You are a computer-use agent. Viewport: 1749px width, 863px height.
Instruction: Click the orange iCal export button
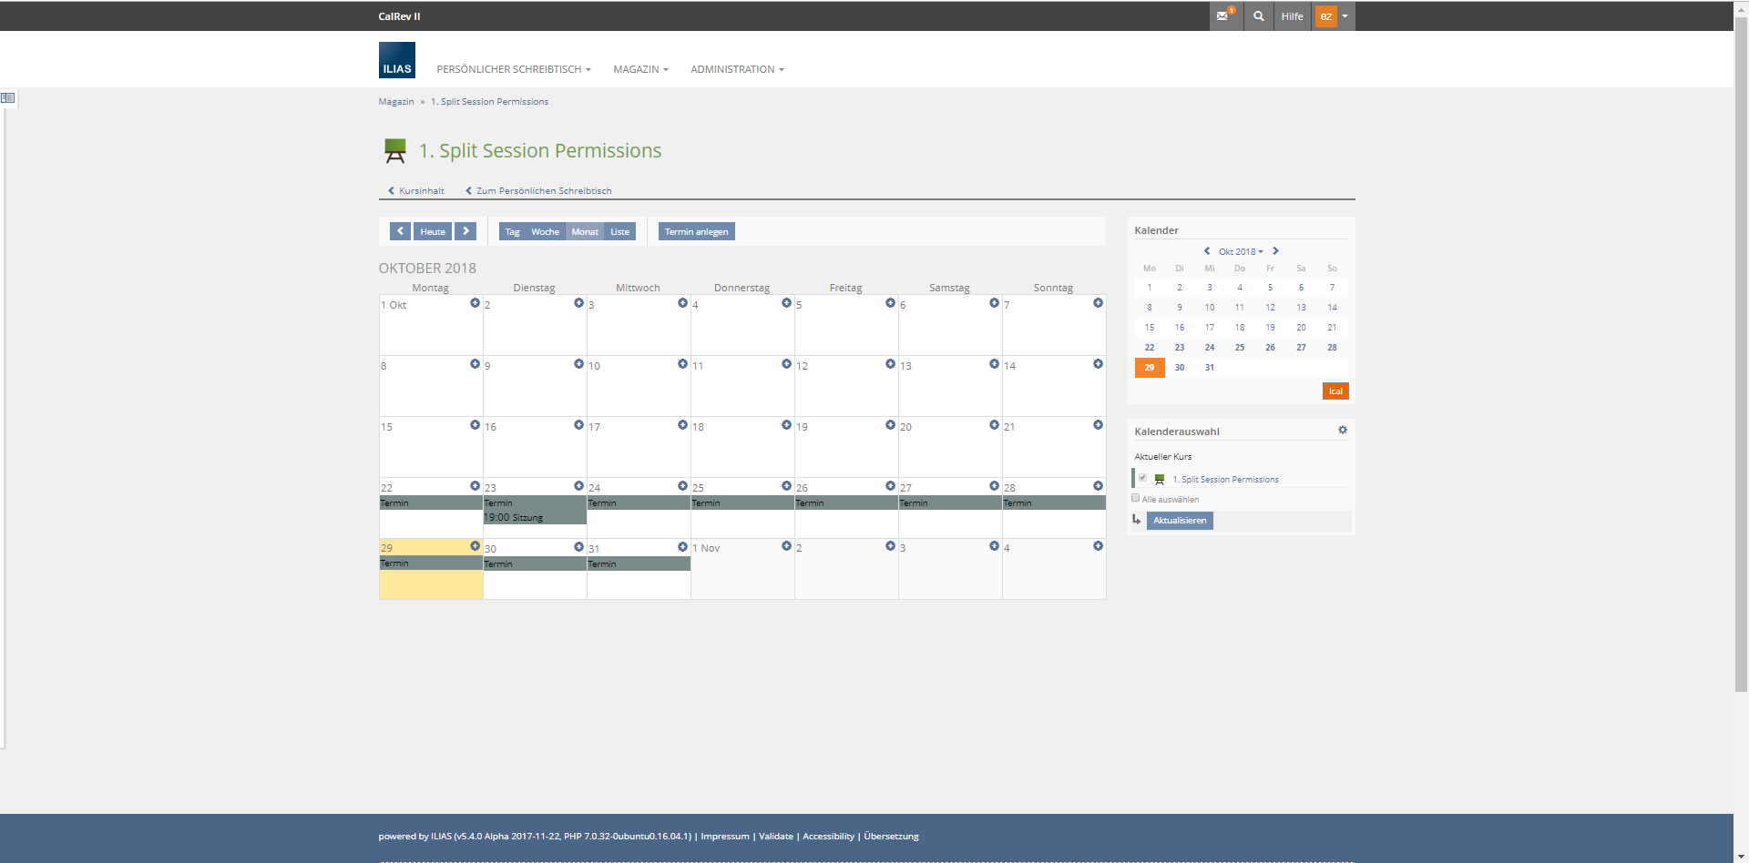[x=1335, y=391]
